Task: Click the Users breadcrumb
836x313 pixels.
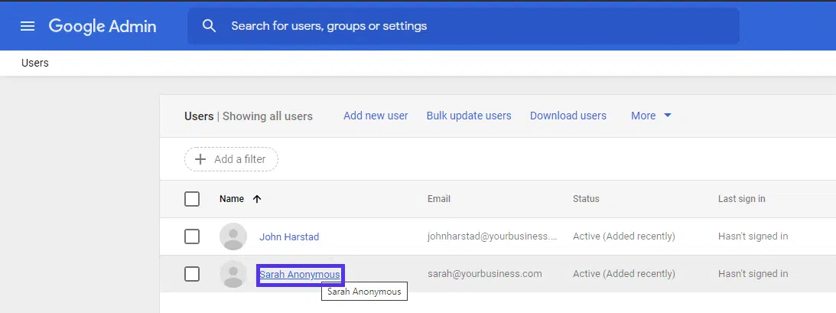Action: (35, 63)
